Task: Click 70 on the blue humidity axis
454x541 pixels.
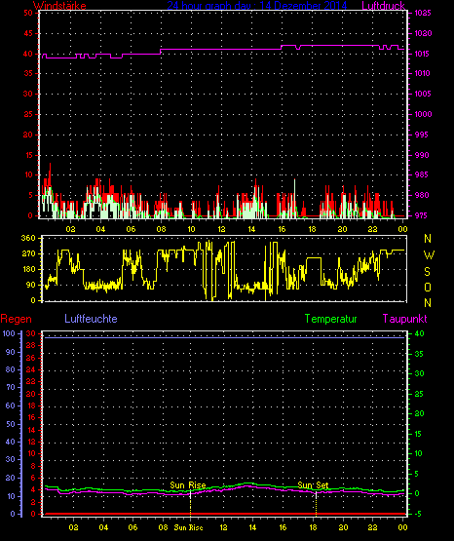Action: (11, 387)
